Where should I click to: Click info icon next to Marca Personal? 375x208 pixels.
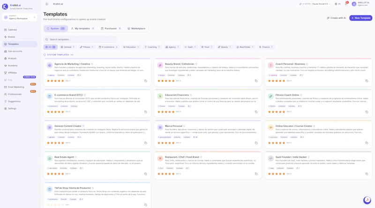(x=184, y=126)
